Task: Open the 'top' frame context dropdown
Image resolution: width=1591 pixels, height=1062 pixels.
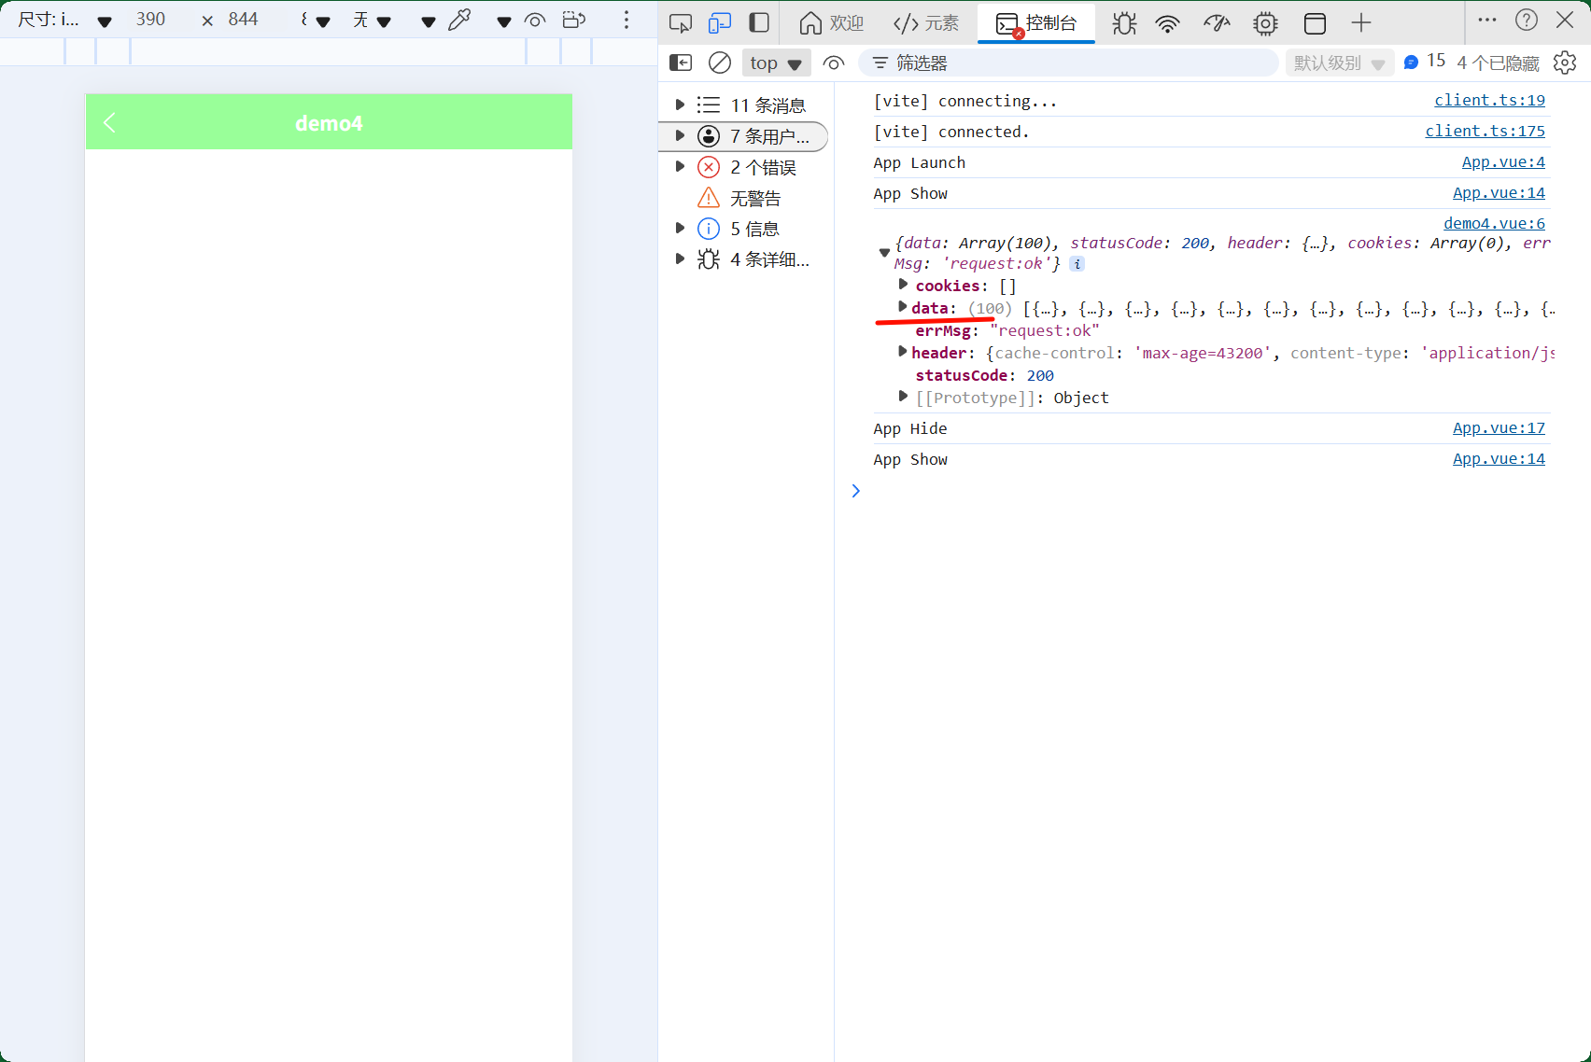Action: [775, 63]
